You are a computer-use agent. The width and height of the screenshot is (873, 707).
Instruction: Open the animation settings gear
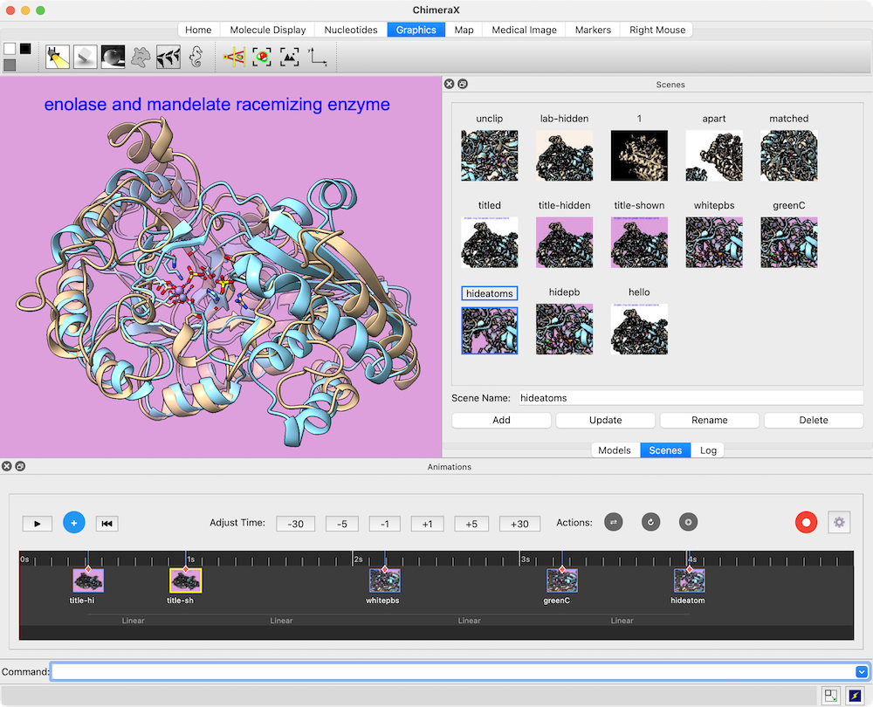point(839,523)
